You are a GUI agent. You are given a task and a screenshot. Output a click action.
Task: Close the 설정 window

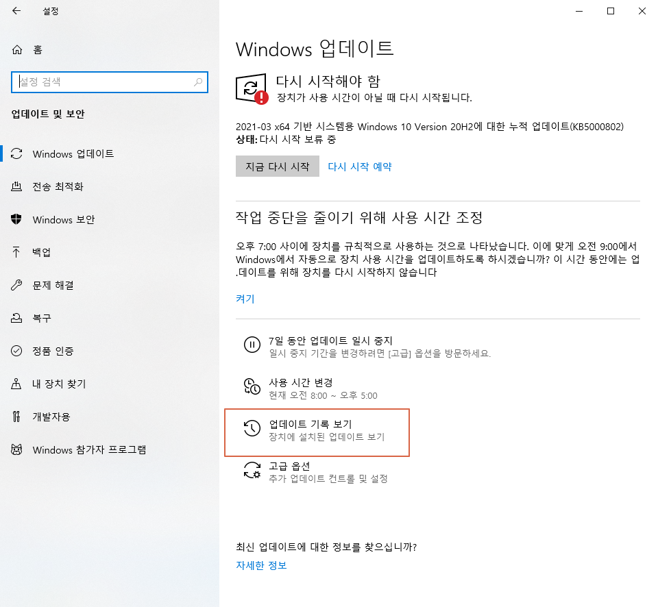(642, 11)
